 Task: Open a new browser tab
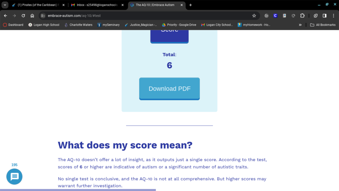[x=191, y=5]
